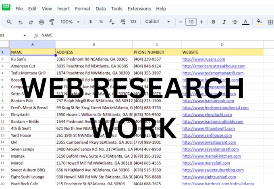Viewport: 274px width, 189px height.
Task: Select the American Cut name cell
Action: (x=33, y=66)
